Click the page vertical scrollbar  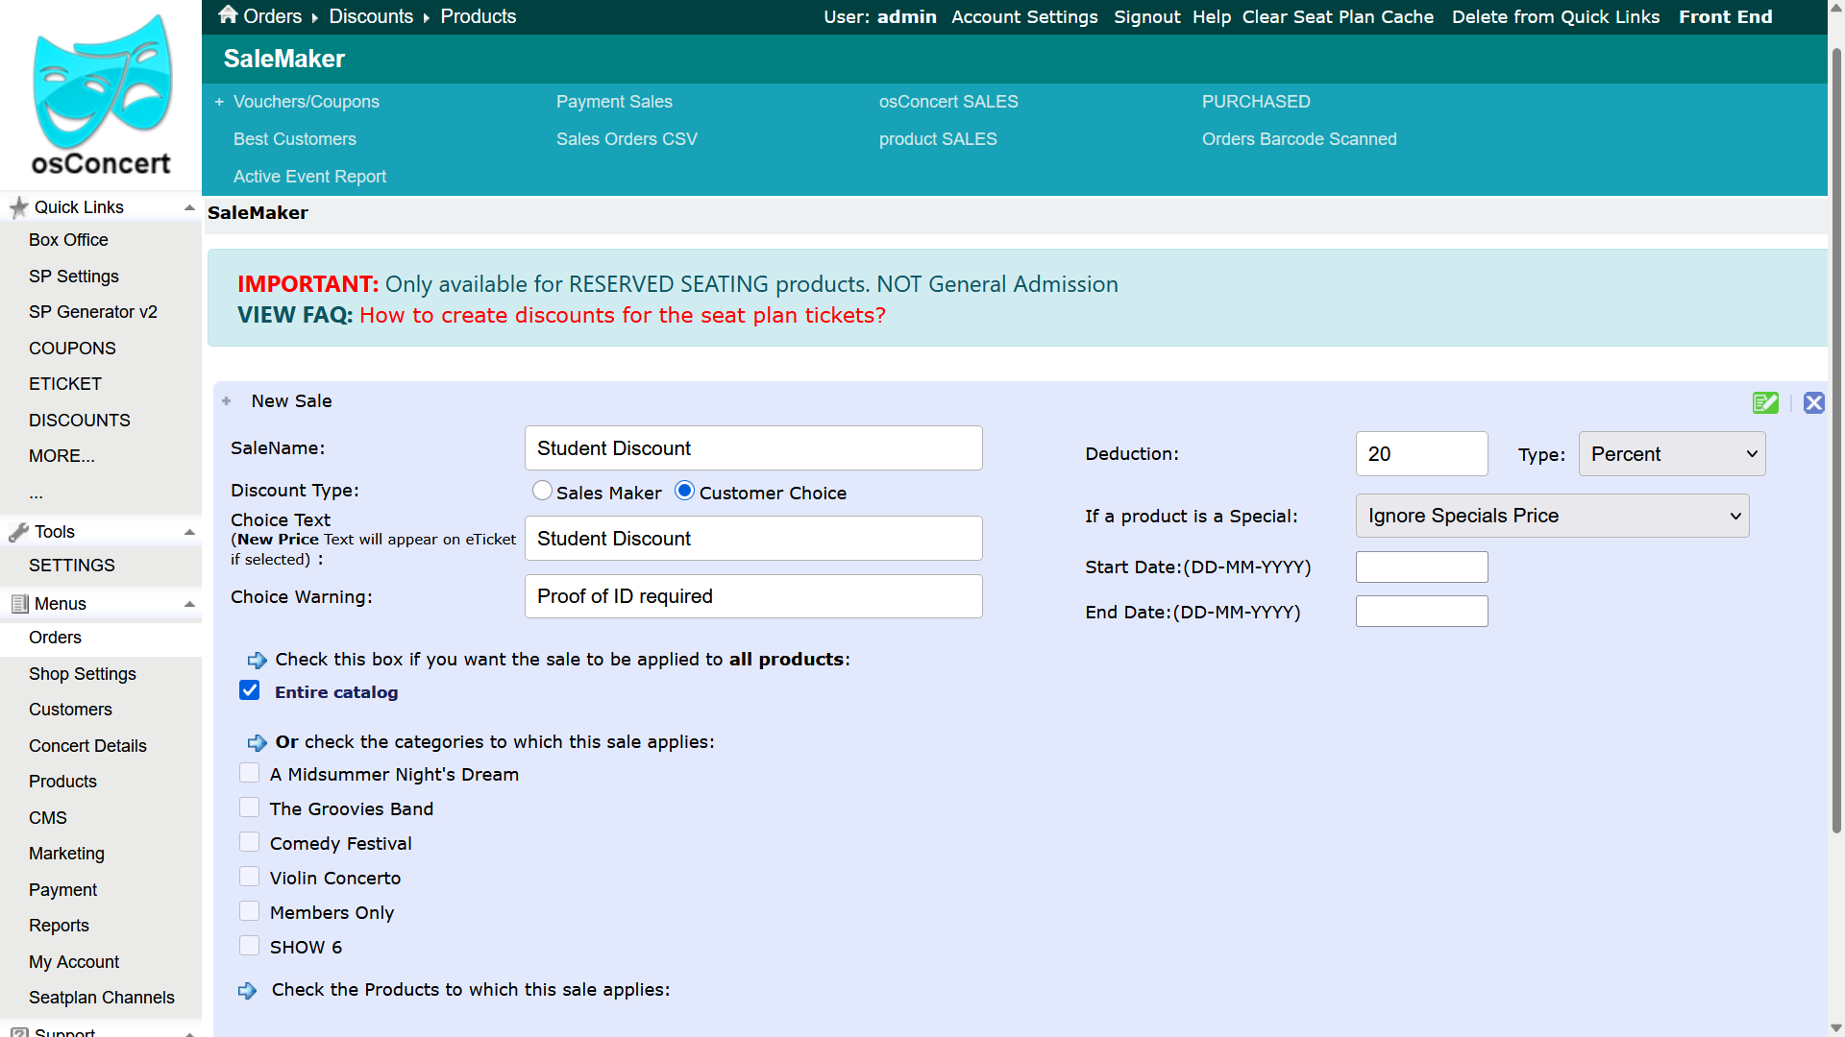(1836, 432)
